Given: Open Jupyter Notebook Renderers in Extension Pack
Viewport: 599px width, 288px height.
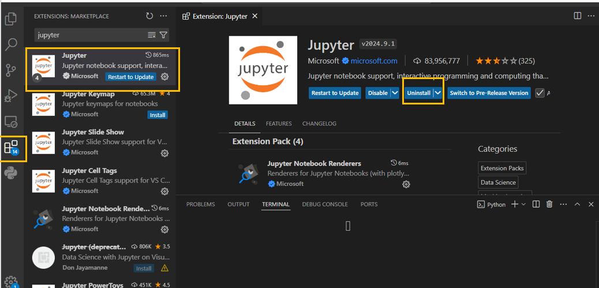Looking at the screenshot, I should [314, 163].
